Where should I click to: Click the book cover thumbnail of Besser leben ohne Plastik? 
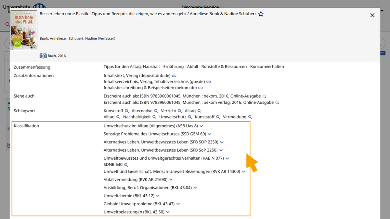pyautogui.click(x=24, y=30)
